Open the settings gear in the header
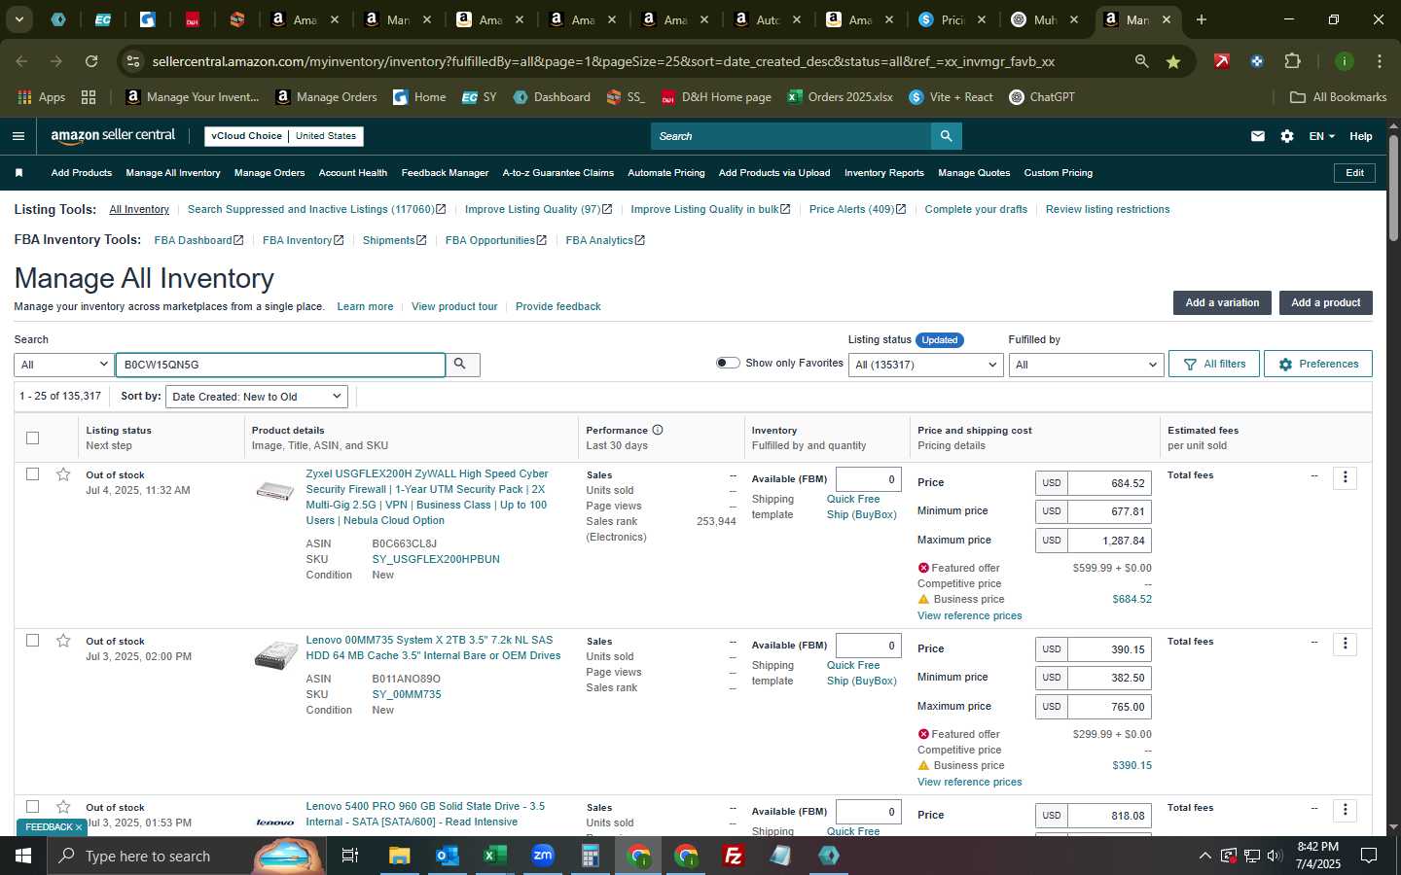The width and height of the screenshot is (1401, 875). coord(1287,136)
